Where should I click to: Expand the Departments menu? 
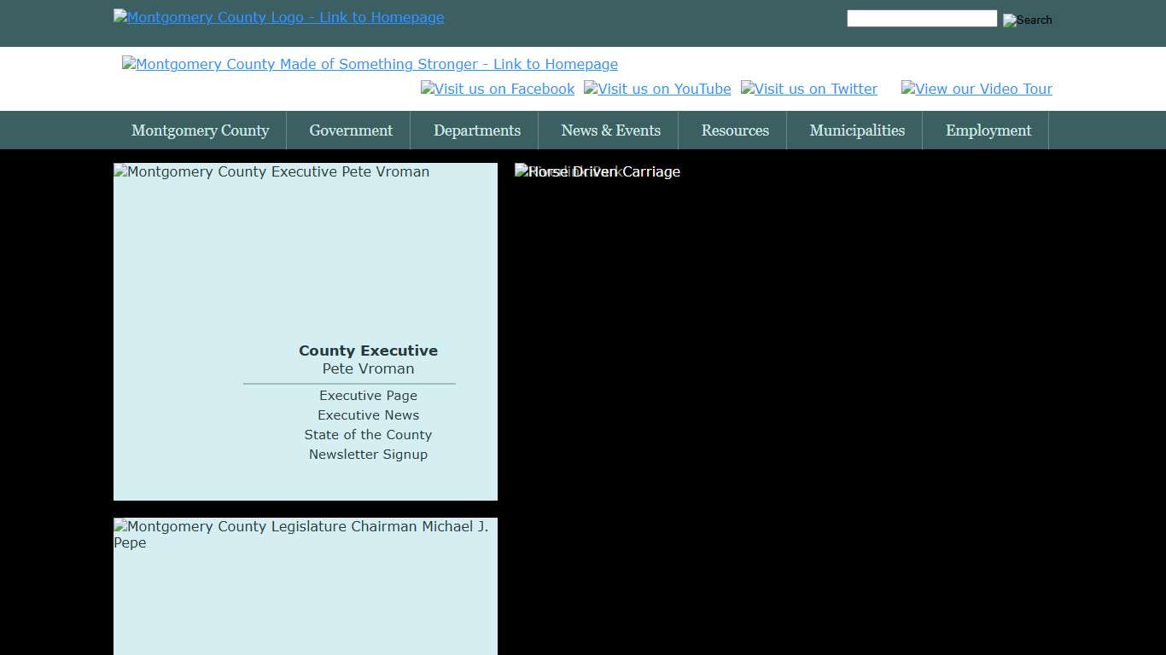pos(476,130)
